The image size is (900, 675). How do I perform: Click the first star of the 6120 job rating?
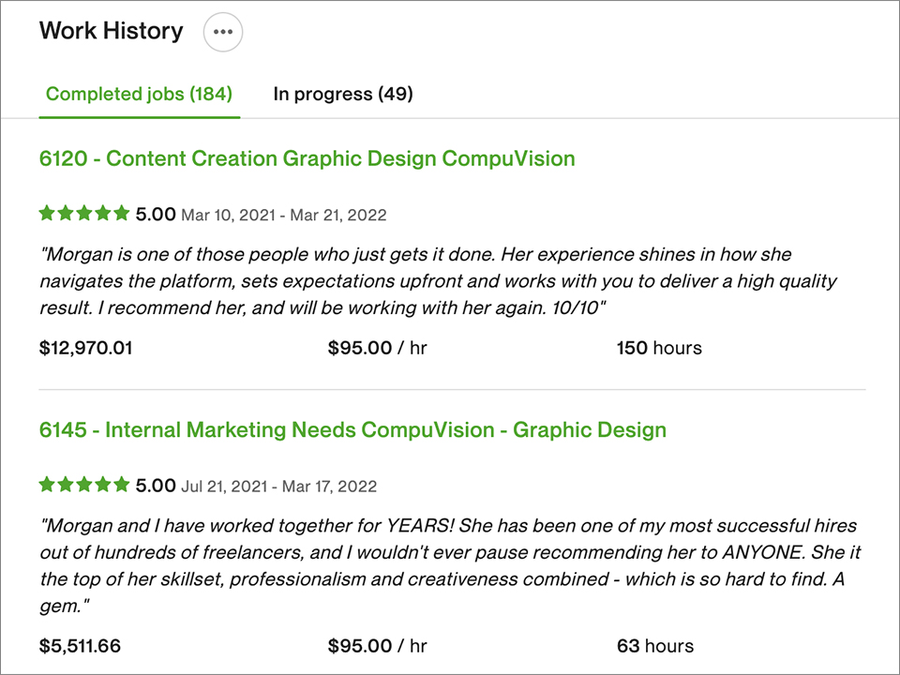tap(47, 214)
